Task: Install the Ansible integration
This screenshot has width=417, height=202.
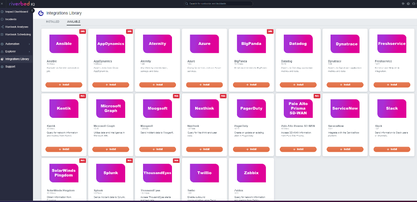Action: (64, 85)
